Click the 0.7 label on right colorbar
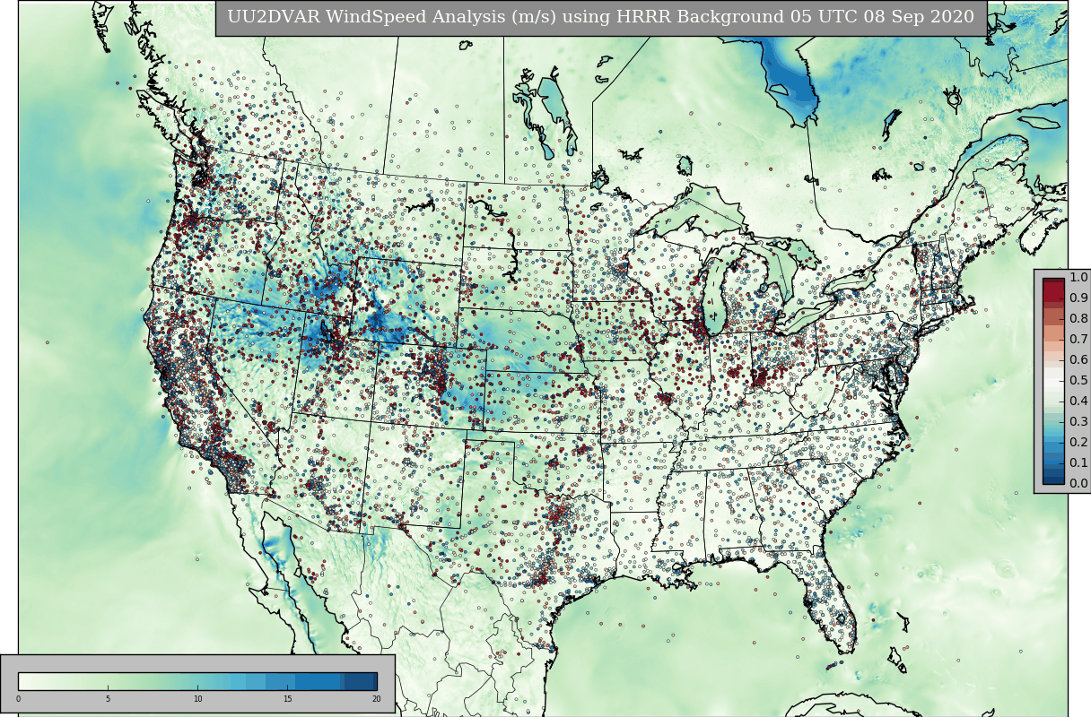Image resolution: width=1091 pixels, height=717 pixels. pos(1078,340)
